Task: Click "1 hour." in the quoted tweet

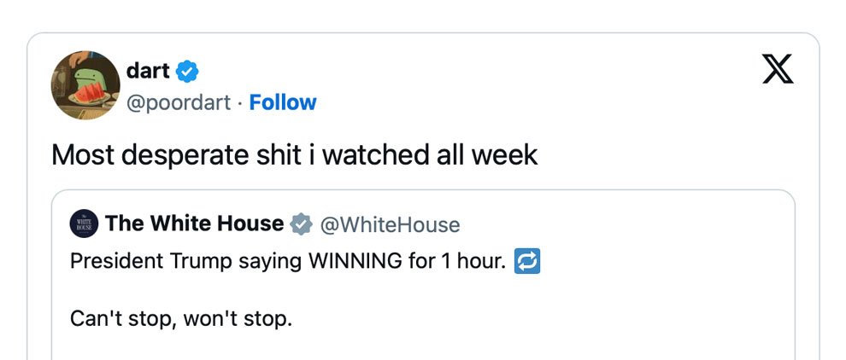Action: pyautogui.click(x=473, y=261)
